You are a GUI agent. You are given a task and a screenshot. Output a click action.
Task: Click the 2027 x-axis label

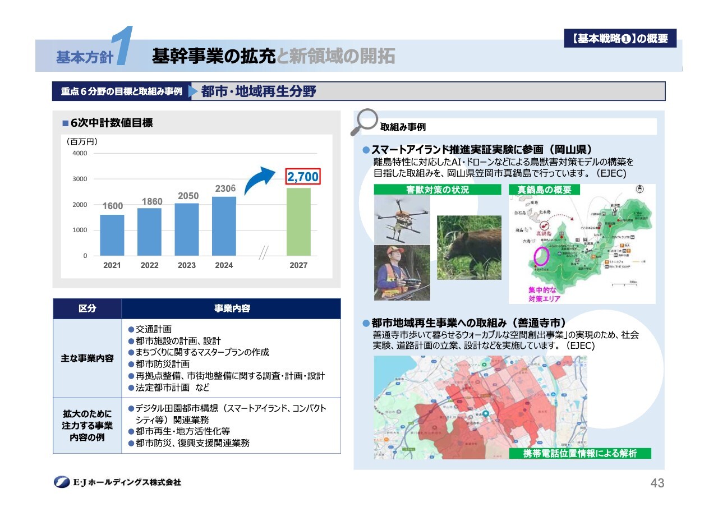[298, 265]
